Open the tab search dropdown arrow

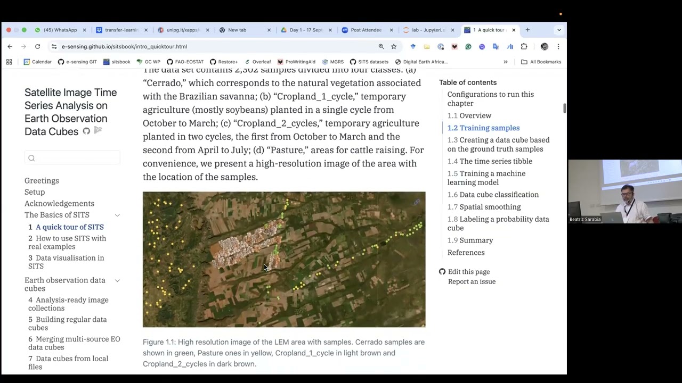tap(559, 30)
